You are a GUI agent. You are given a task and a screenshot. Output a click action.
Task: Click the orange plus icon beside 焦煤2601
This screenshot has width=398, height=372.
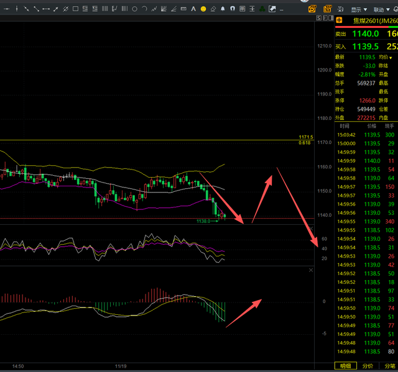[339, 20]
